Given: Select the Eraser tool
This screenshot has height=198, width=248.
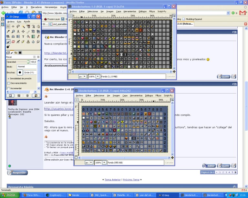Looking at the screenshot, I should click(x=13, y=42).
